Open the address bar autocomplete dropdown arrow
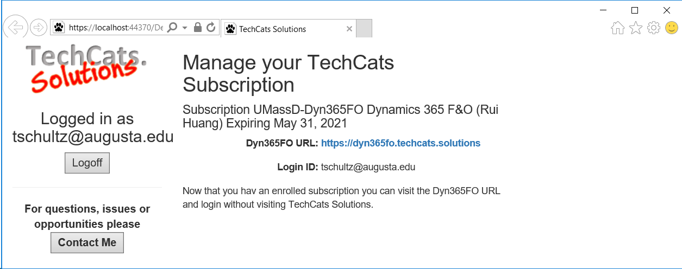Image resolution: width=682 pixels, height=269 pixels. pos(185,28)
